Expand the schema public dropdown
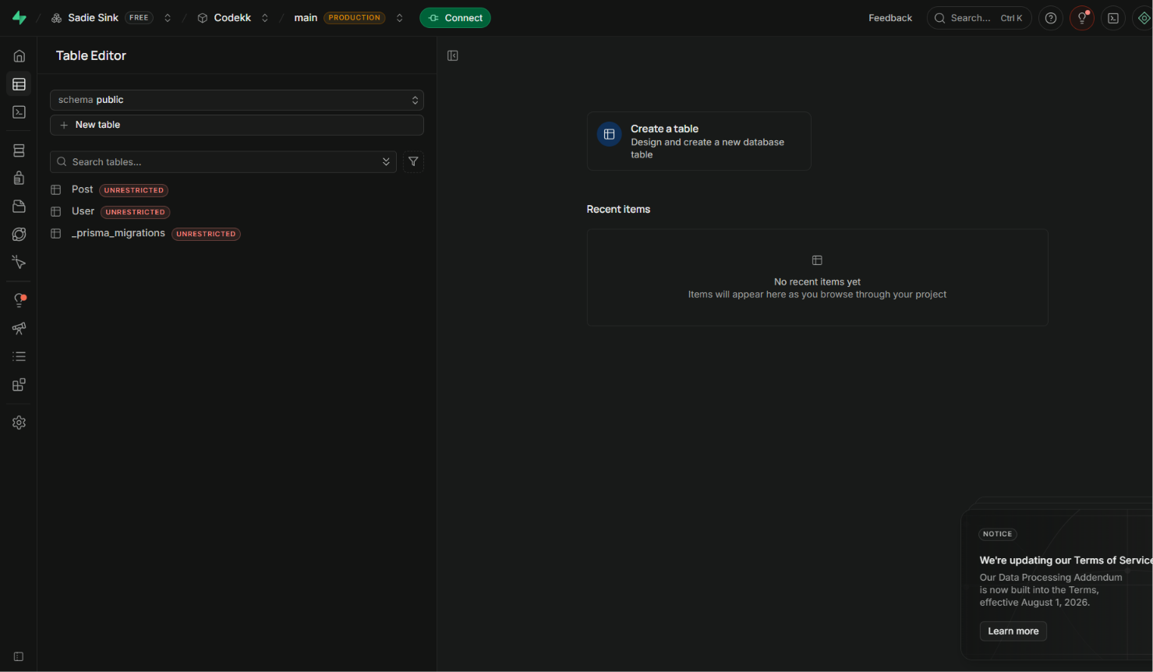The width and height of the screenshot is (1153, 672). pyautogui.click(x=237, y=100)
